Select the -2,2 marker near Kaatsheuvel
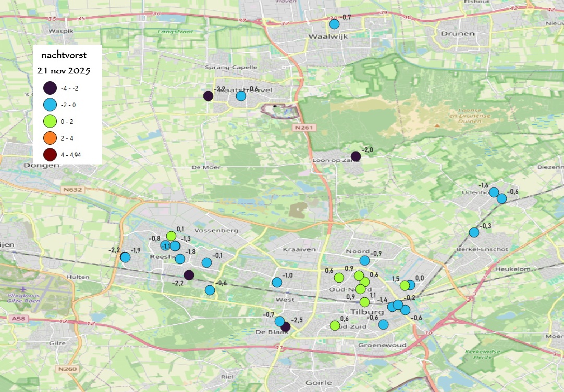The image size is (564, 392). 207,97
